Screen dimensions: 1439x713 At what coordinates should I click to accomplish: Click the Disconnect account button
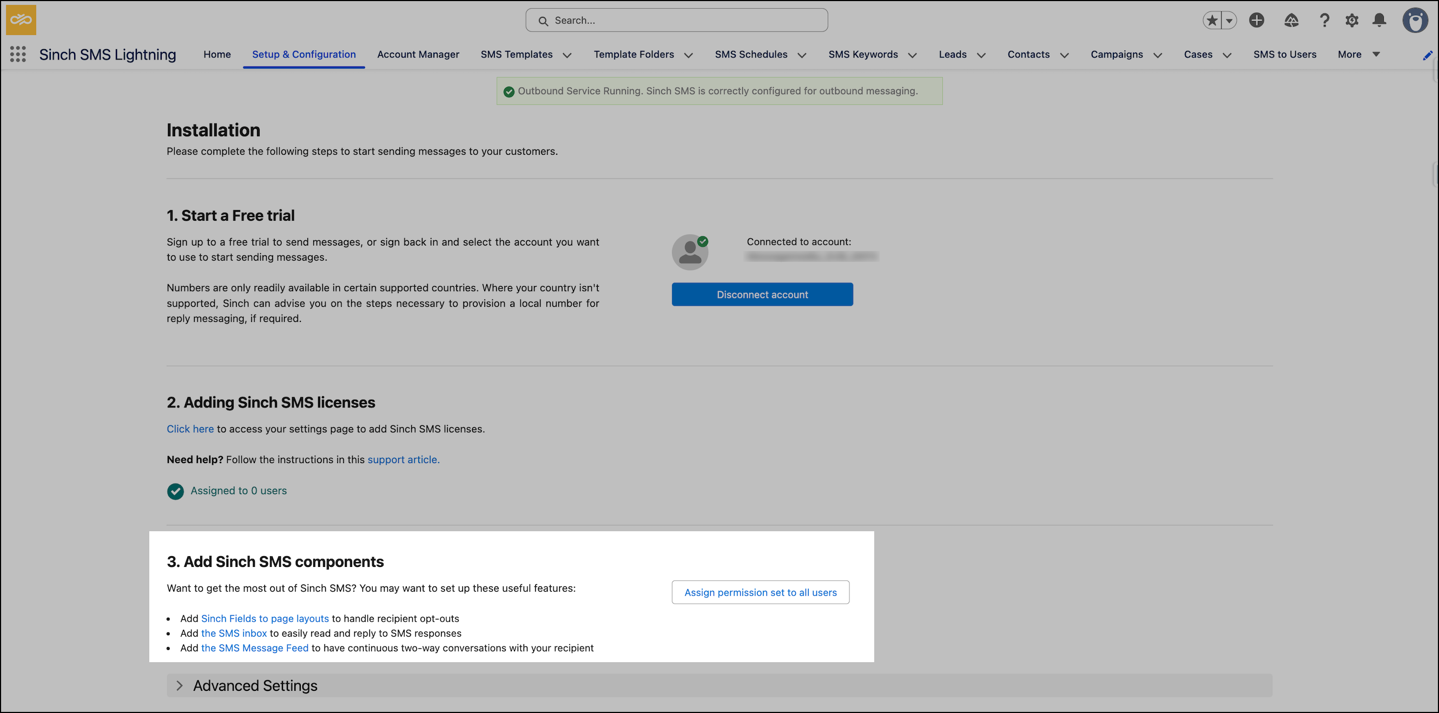pyautogui.click(x=762, y=294)
